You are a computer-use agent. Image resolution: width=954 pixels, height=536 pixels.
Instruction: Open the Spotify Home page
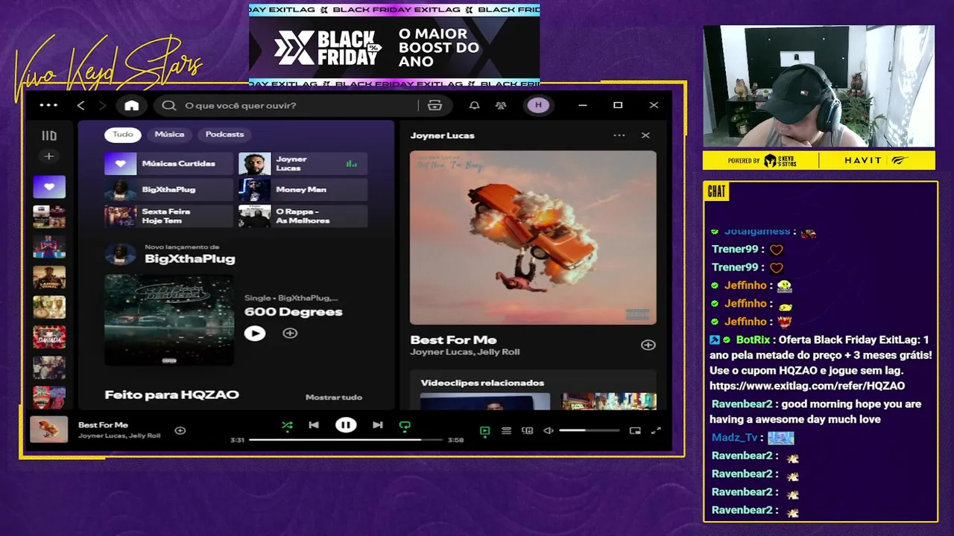click(132, 106)
